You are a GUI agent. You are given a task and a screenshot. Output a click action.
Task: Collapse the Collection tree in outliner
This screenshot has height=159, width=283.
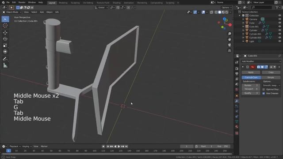(240, 15)
